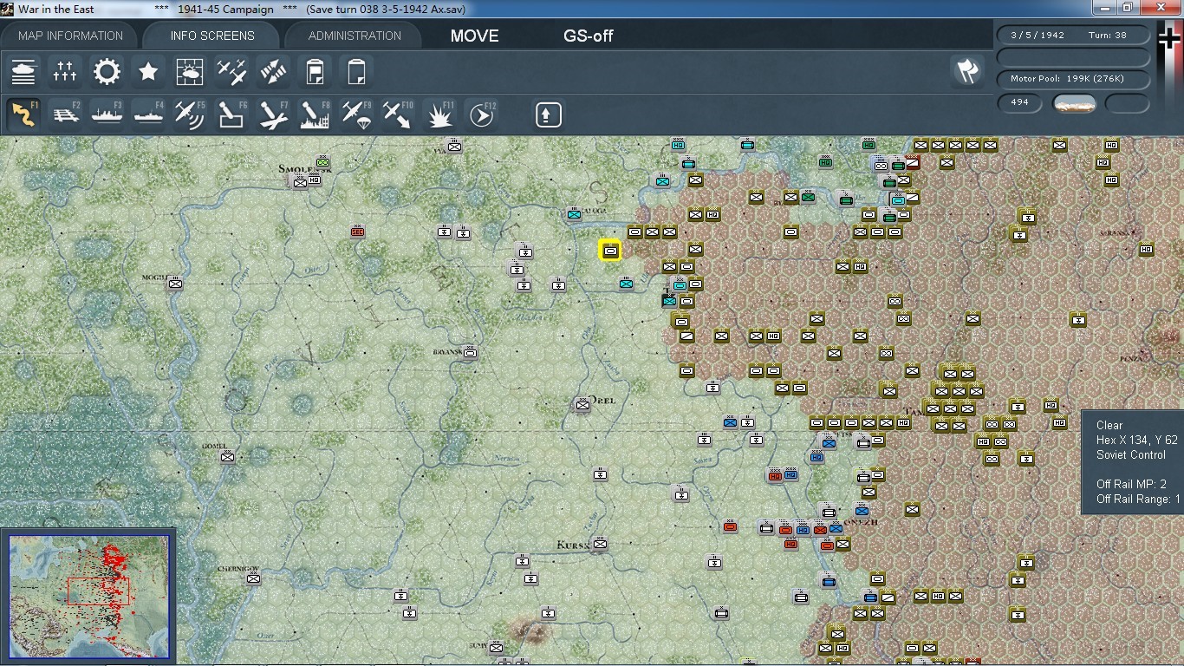Toggle the GS-off ground support setting

589,36
